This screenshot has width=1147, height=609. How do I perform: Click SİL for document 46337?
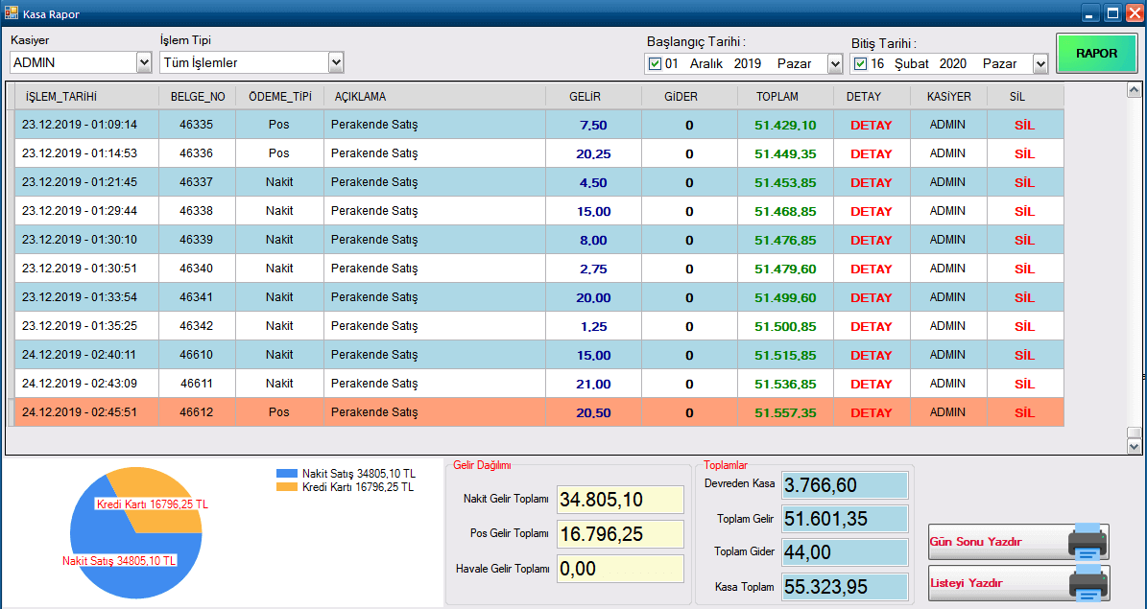(1025, 182)
